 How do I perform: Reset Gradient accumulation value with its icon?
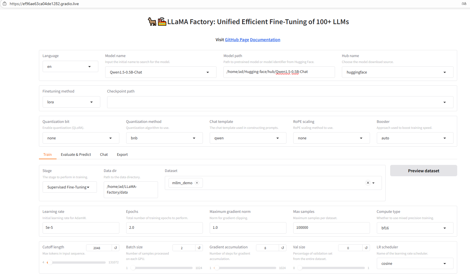[x=283, y=248]
